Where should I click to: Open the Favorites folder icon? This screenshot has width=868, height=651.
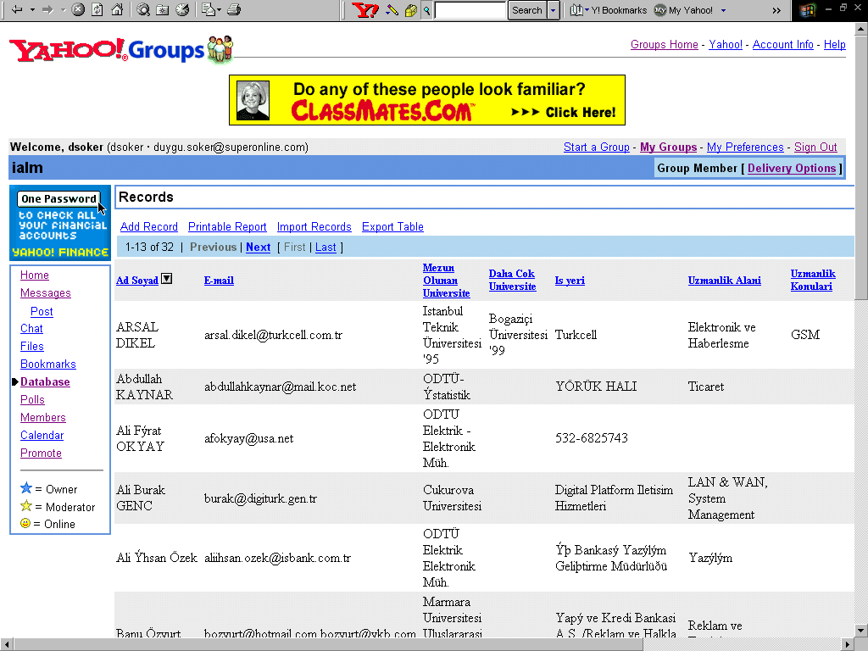click(x=163, y=9)
